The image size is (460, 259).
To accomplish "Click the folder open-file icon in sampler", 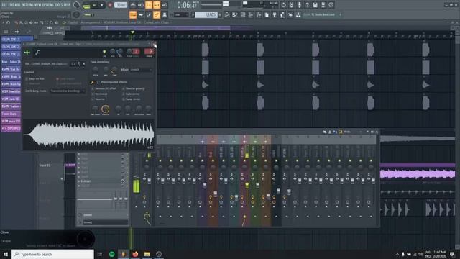I will pyautogui.click(x=73, y=64).
